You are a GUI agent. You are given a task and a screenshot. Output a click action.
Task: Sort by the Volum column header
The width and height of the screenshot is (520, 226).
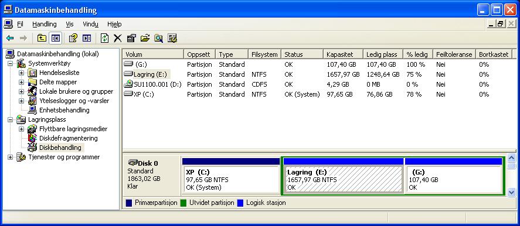tap(153, 54)
